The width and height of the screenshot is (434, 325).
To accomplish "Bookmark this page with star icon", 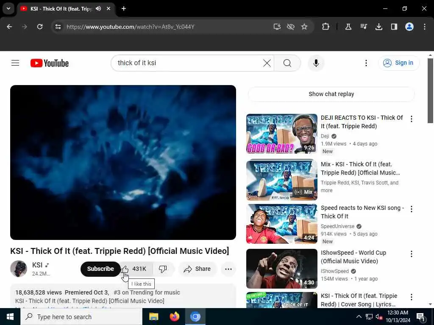I will [x=304, y=27].
